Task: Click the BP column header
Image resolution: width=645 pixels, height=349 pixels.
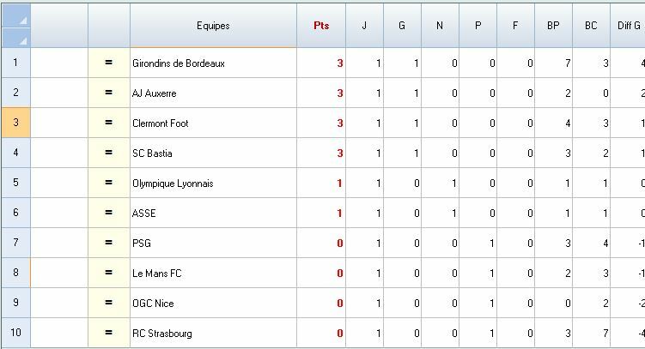Action: [553, 26]
